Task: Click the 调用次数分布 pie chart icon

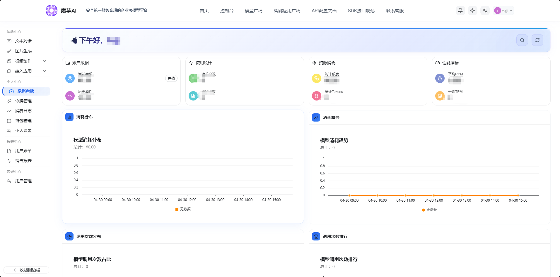Action: click(69, 236)
